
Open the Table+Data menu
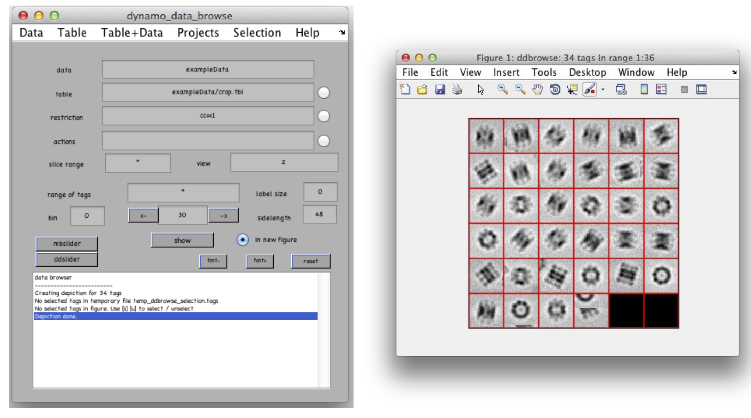coord(132,33)
